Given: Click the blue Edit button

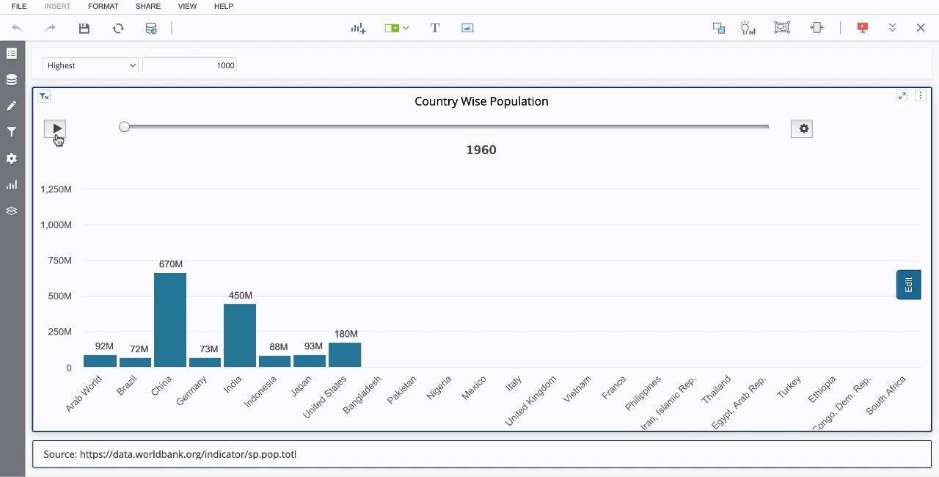Looking at the screenshot, I should click(908, 285).
